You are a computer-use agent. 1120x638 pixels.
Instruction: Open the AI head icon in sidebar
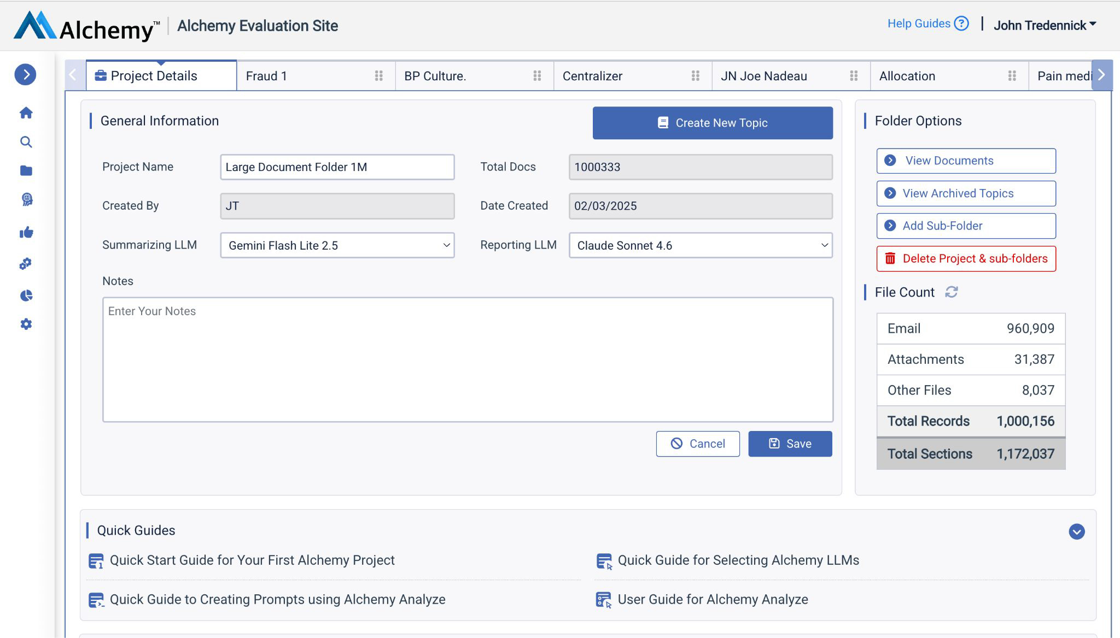coord(27,200)
